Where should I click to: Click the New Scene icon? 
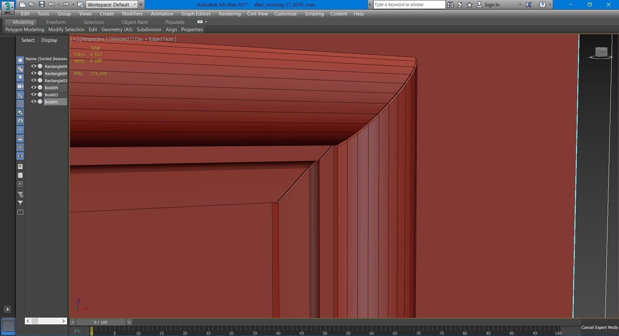(x=22, y=5)
